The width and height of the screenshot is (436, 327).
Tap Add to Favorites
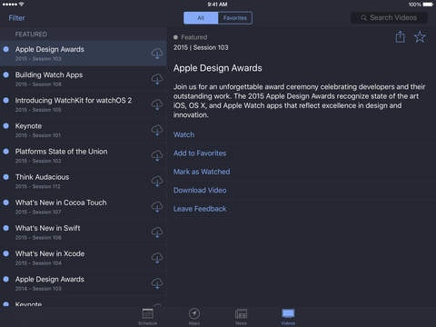point(200,154)
